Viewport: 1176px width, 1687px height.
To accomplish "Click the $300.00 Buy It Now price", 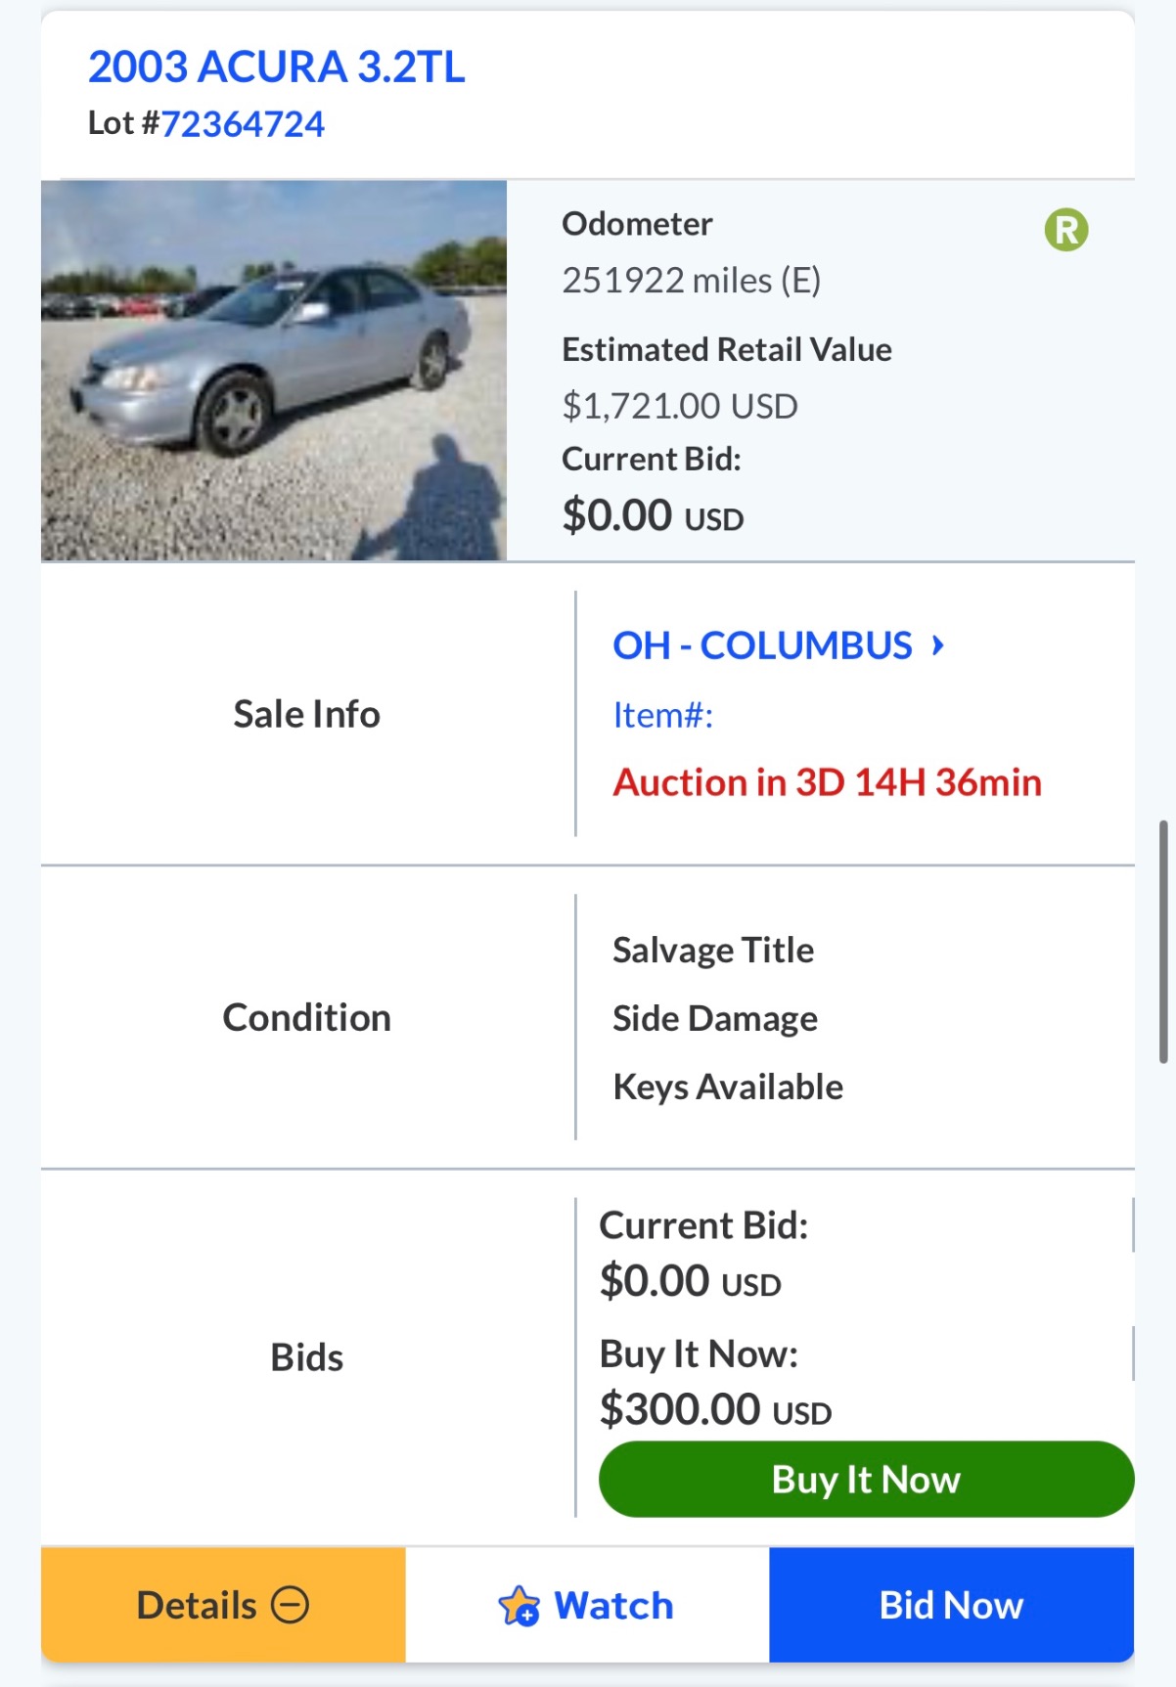I will point(715,1409).
